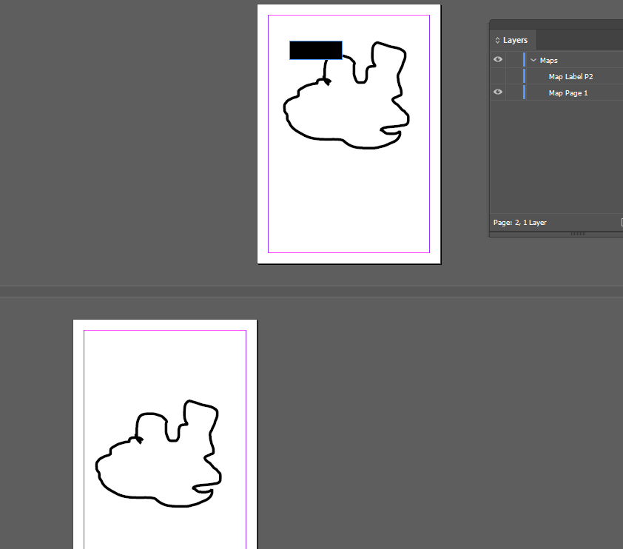
Task: Show the hidden Map Label P2 layer
Action: coord(497,76)
